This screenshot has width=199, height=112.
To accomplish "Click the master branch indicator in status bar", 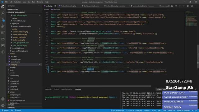I will (5, 110).
